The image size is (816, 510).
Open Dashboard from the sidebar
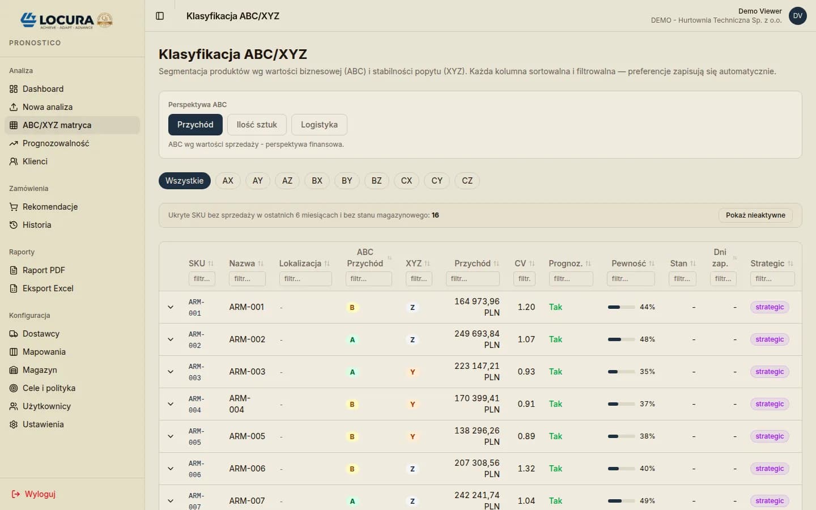(x=43, y=89)
